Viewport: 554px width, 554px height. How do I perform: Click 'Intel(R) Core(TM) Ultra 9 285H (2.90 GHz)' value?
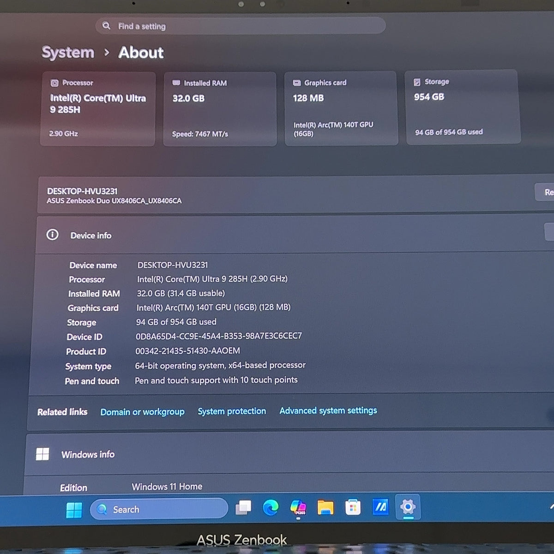(x=212, y=279)
